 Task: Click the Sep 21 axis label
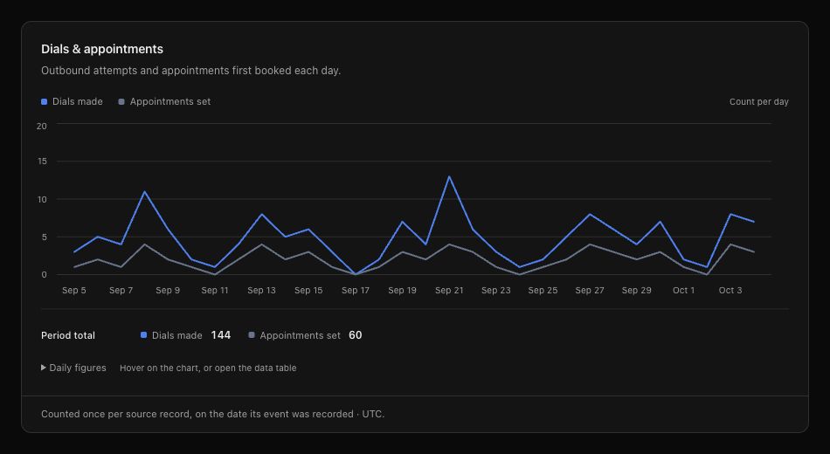[449, 290]
